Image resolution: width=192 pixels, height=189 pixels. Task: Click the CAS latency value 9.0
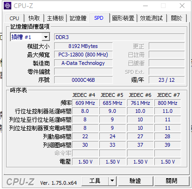coord(112,111)
